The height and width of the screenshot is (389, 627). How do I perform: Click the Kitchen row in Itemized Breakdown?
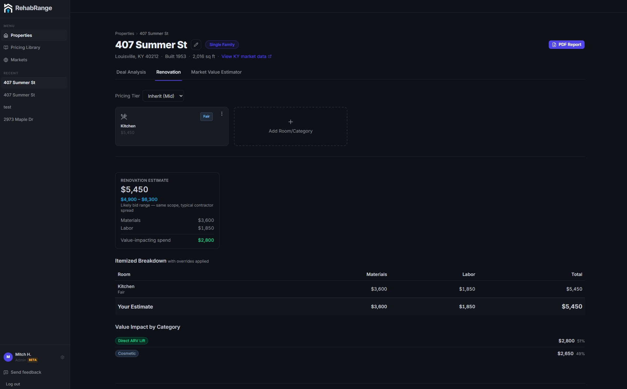click(x=350, y=289)
